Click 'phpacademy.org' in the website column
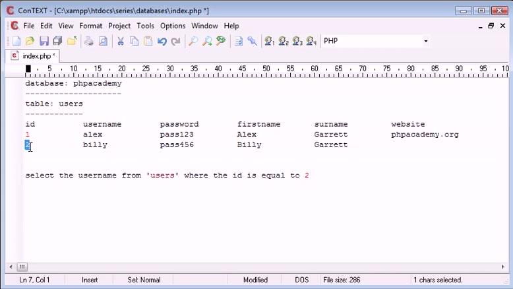 [x=425, y=135]
